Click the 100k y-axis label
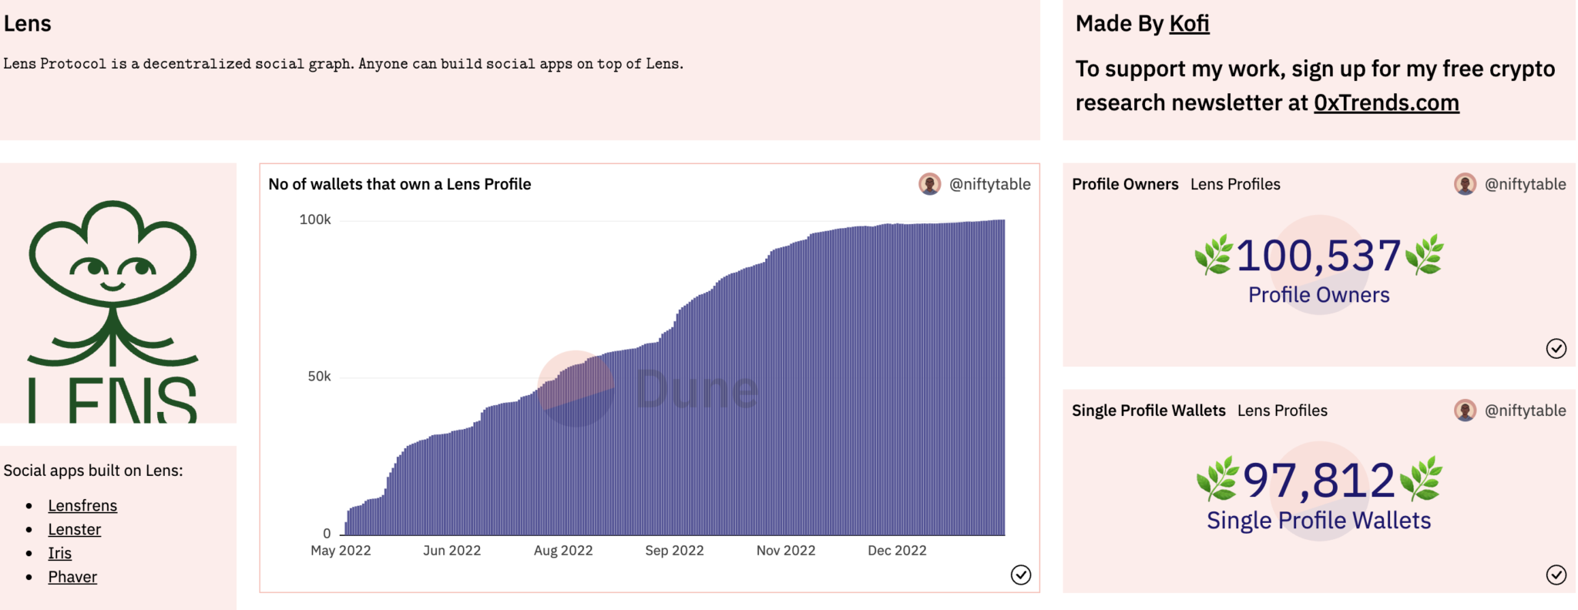This screenshot has width=1578, height=610. pos(315,220)
